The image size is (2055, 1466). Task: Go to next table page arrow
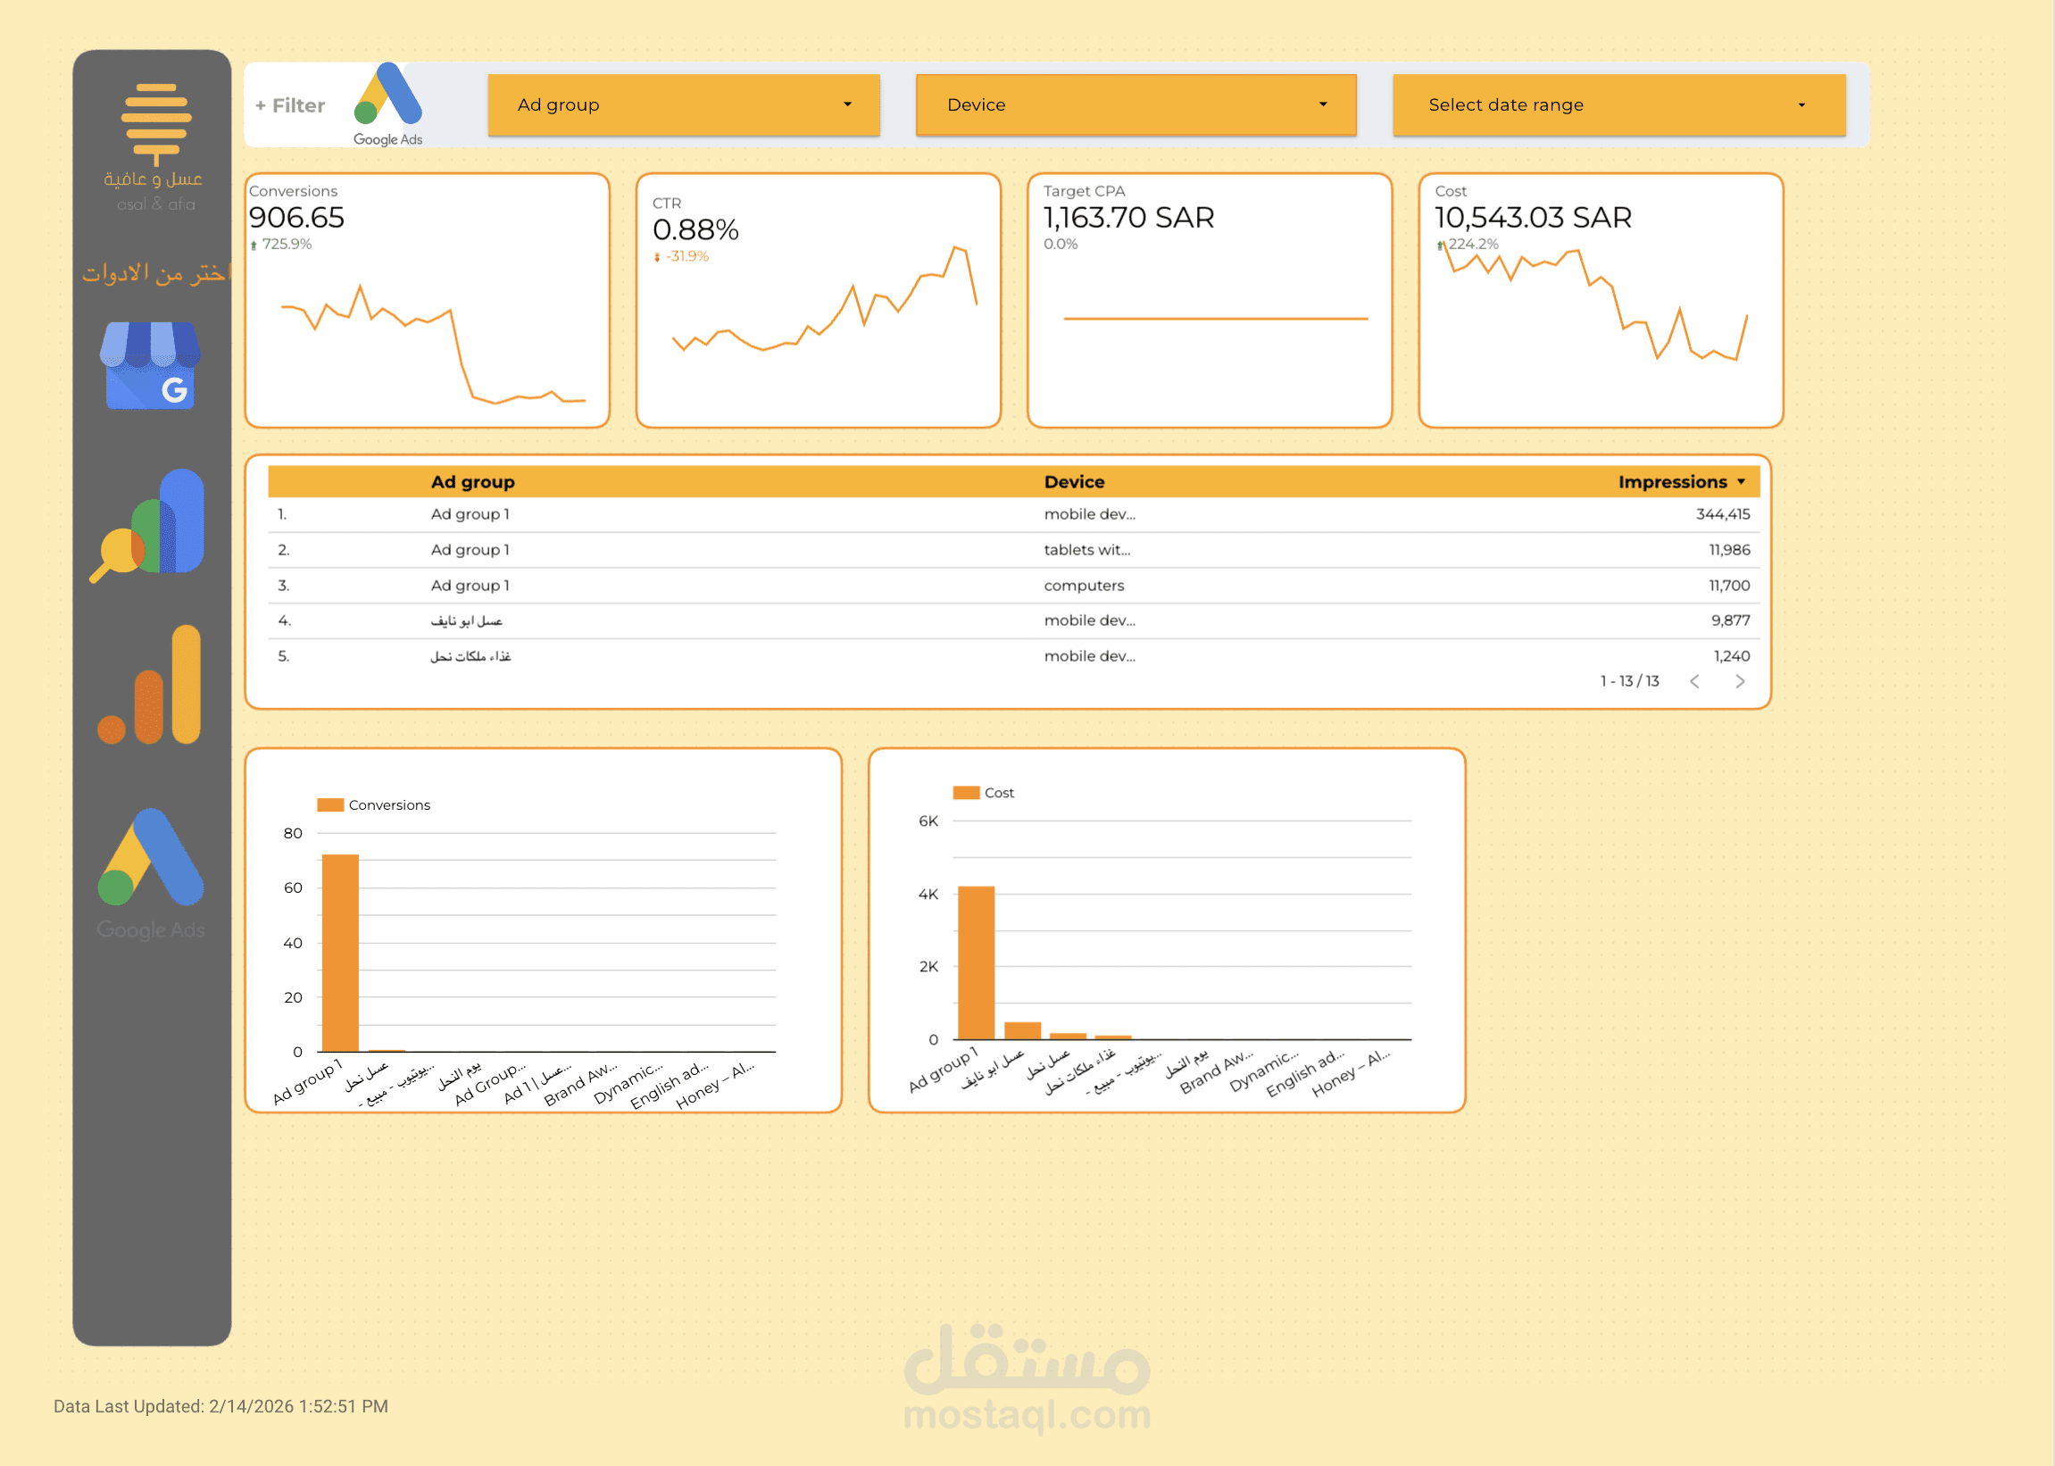pos(1739,681)
